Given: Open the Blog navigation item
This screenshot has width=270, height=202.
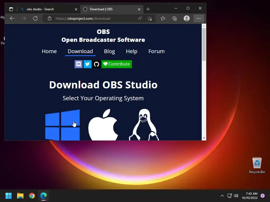Looking at the screenshot, I should (109, 51).
